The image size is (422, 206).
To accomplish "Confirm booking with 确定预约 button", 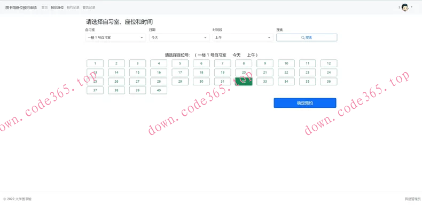I will click(305, 103).
